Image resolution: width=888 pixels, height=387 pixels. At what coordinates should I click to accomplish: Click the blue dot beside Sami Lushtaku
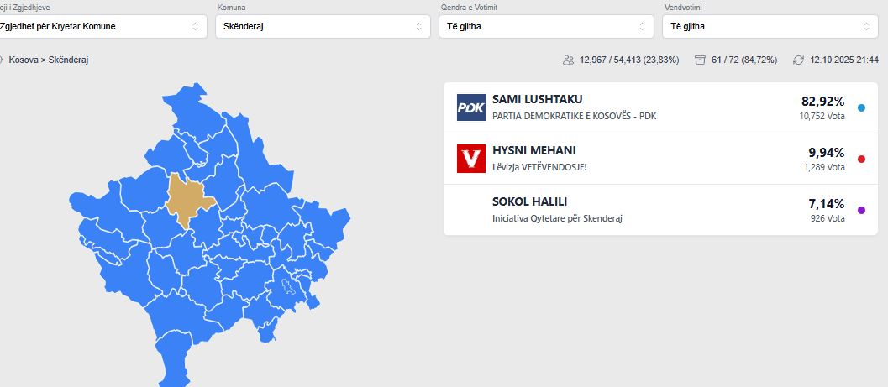coord(861,108)
